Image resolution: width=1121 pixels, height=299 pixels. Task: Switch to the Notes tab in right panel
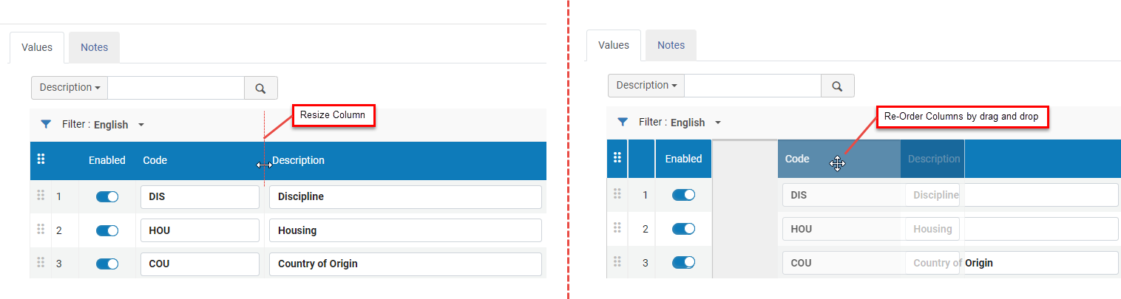point(671,45)
